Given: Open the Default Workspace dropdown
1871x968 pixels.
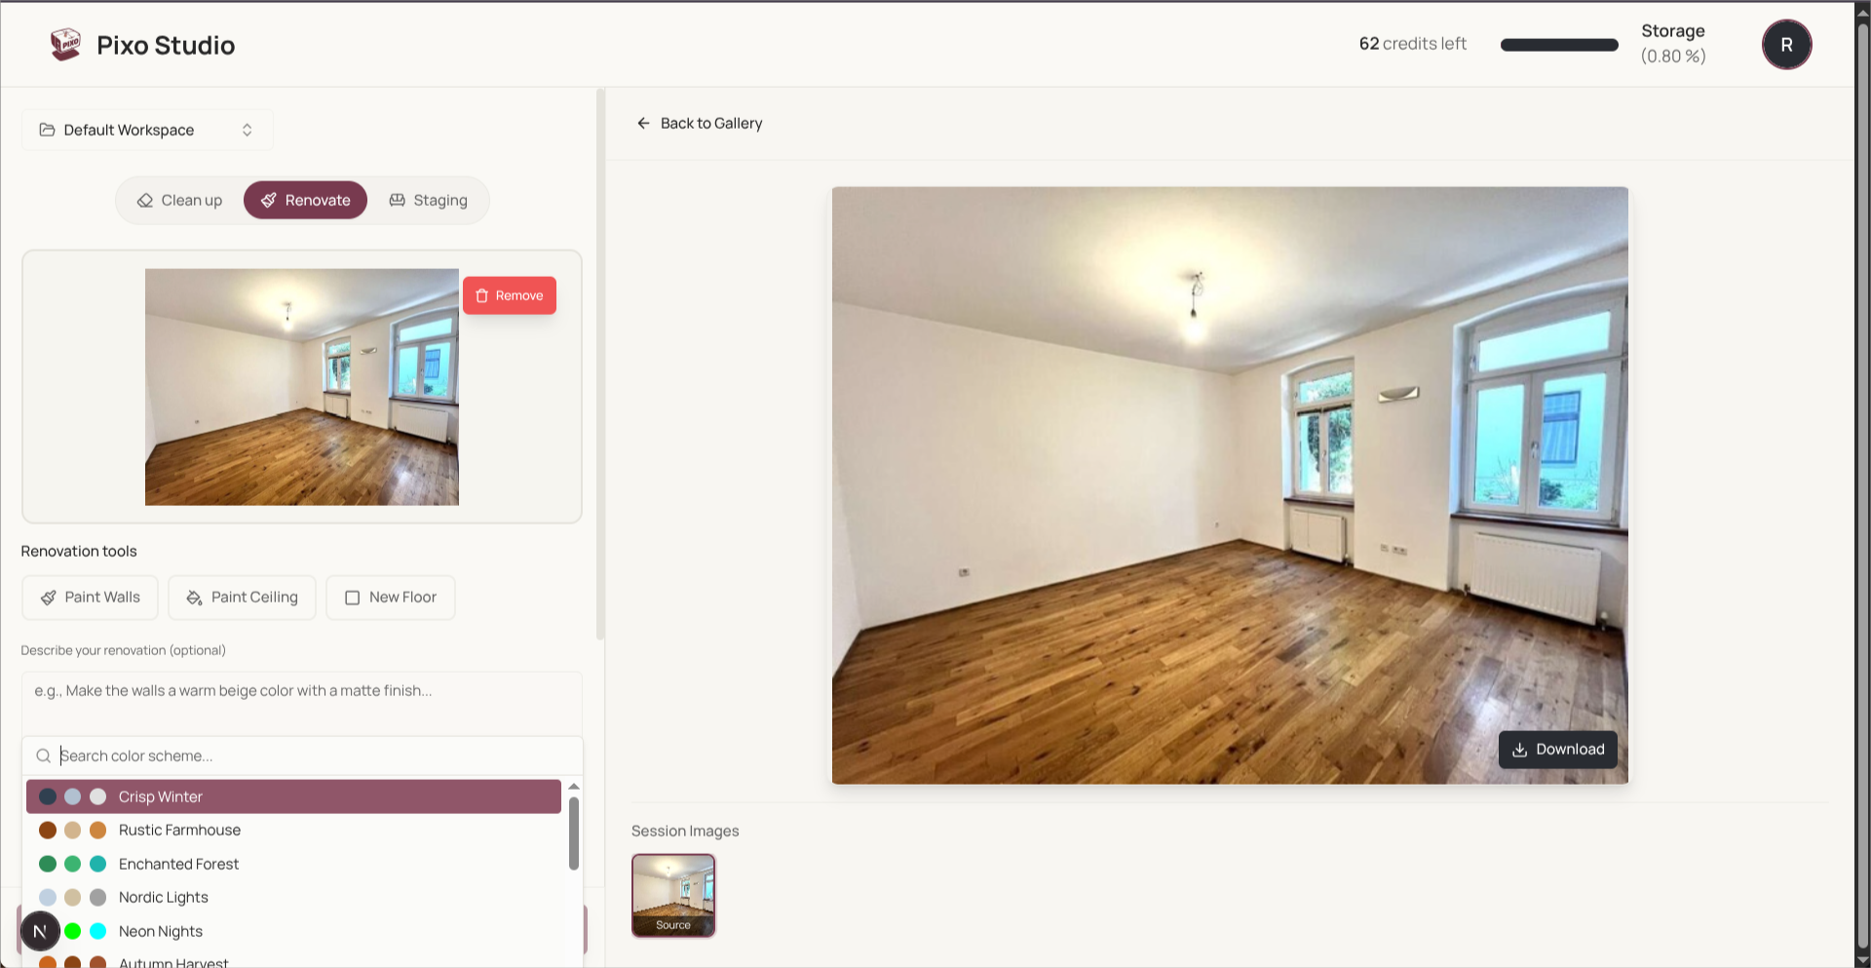Looking at the screenshot, I should [x=146, y=129].
